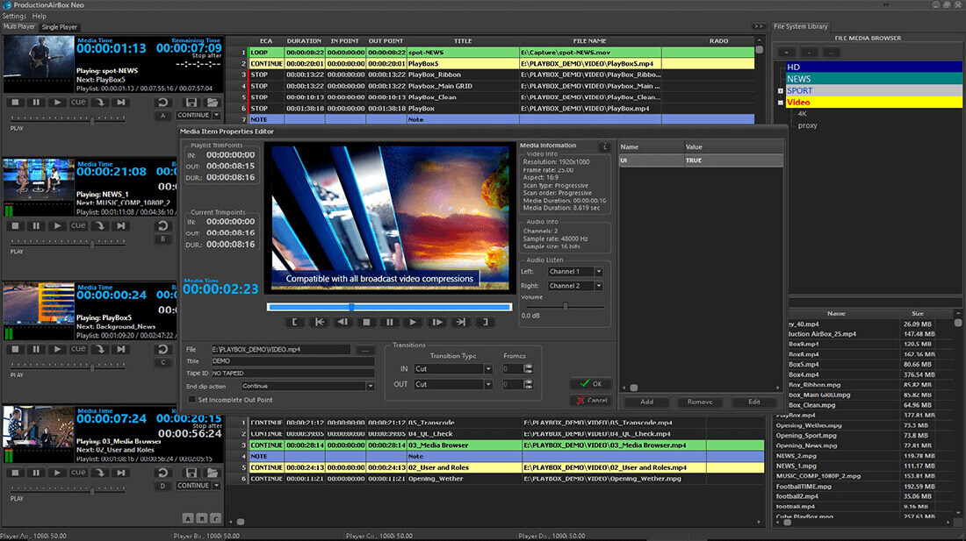Click the editor preview blue seek bar
Image resolution: width=966 pixels, height=541 pixels.
coord(389,307)
